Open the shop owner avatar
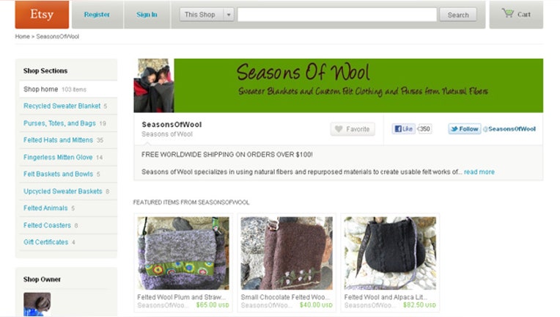This screenshot has height=317, width=560. (x=37, y=304)
